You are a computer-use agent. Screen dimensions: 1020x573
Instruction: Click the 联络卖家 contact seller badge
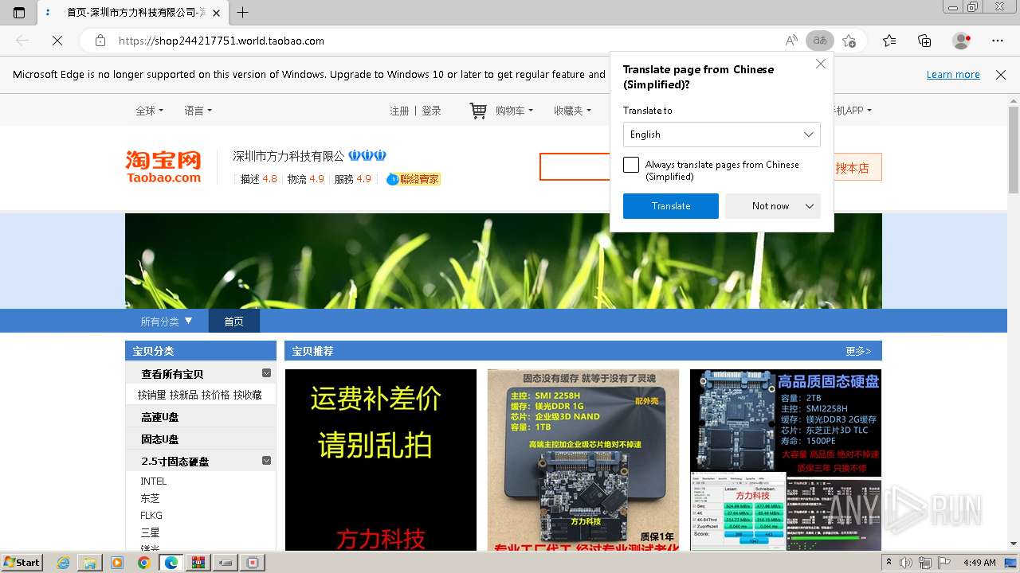(413, 179)
